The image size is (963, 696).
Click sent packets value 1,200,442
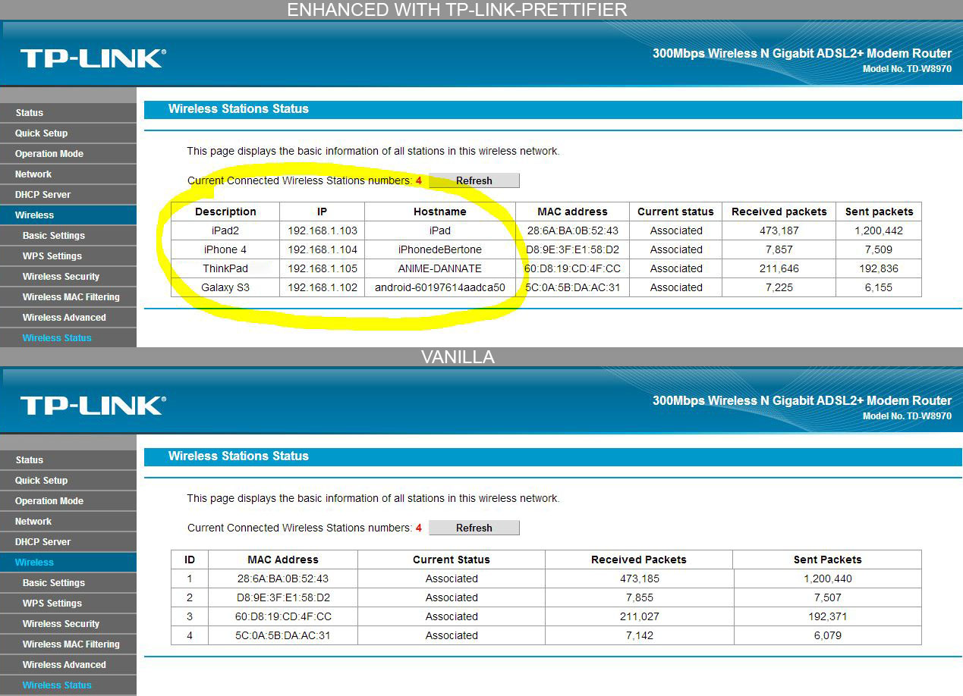(879, 230)
